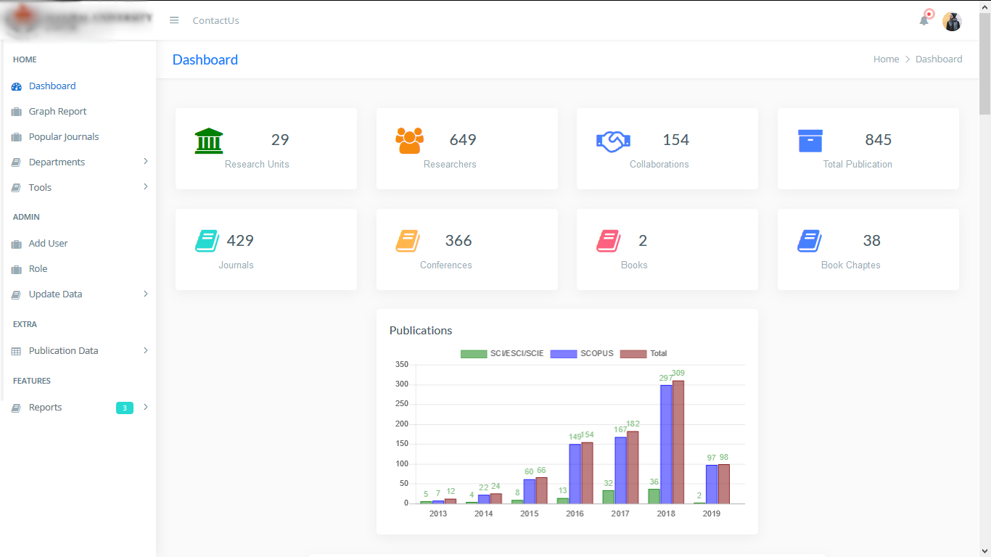Open the notification bell
The width and height of the screenshot is (991, 557).
(x=924, y=20)
